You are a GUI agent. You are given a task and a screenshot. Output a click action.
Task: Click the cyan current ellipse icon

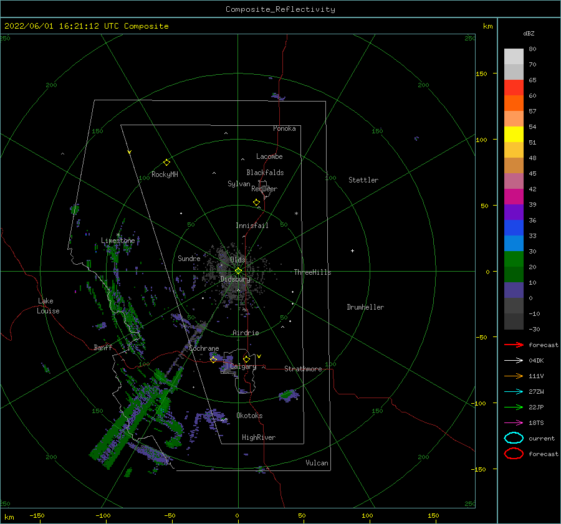[x=514, y=438]
